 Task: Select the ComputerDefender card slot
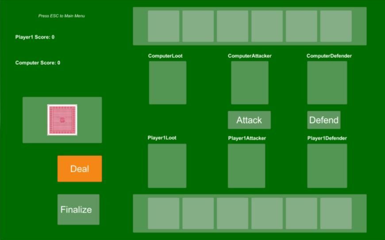pyautogui.click(x=327, y=83)
